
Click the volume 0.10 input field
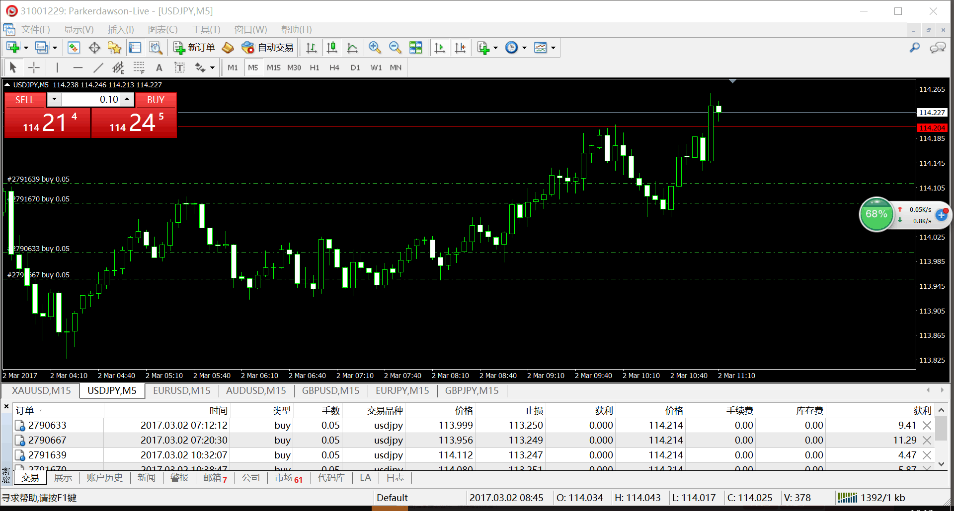[x=91, y=100]
